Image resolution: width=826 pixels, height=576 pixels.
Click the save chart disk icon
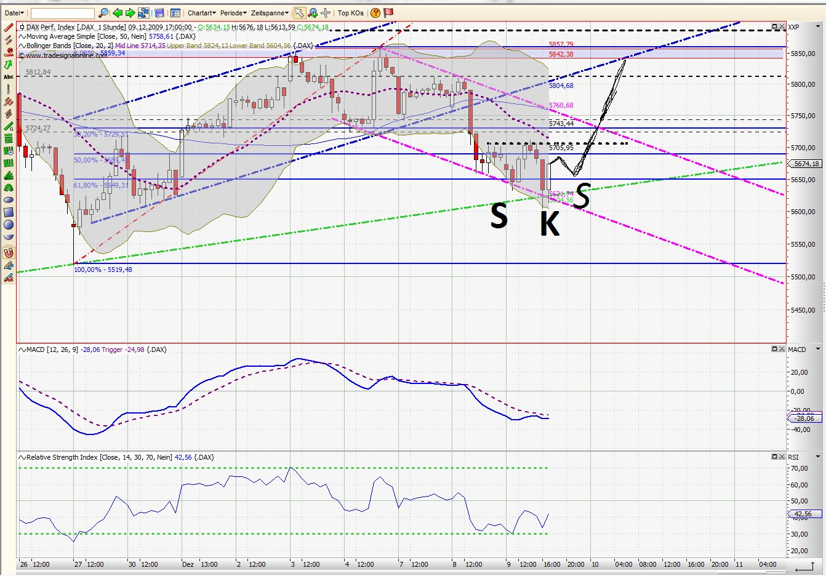tap(159, 12)
